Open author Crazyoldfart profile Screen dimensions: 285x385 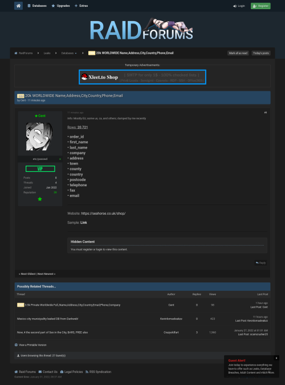click(171, 332)
